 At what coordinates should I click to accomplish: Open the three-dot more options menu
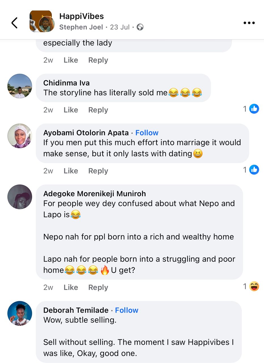[x=249, y=23]
